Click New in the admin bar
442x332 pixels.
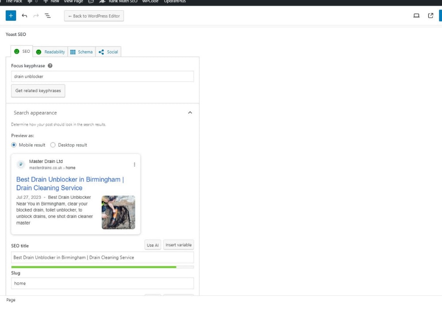click(x=51, y=1)
